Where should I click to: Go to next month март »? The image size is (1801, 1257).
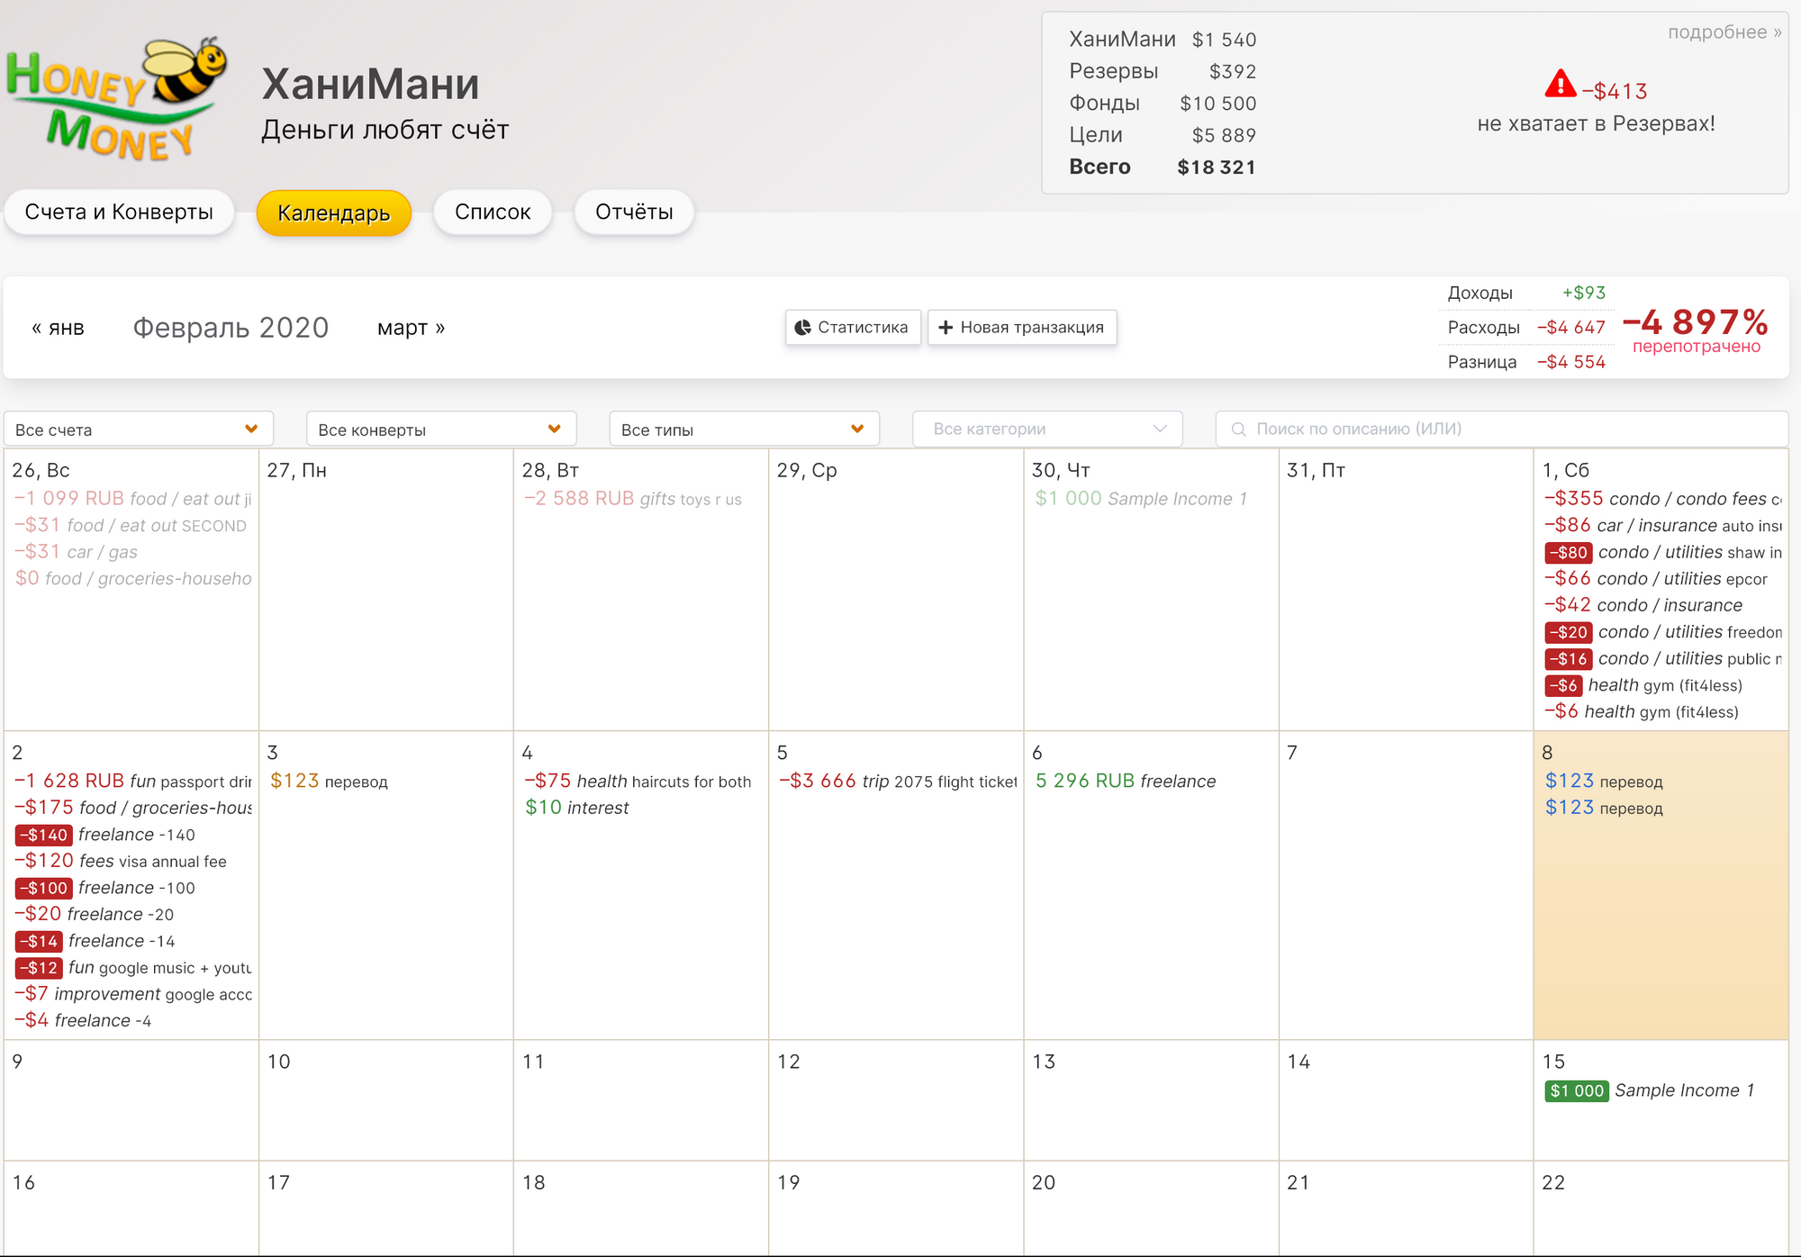point(411,328)
